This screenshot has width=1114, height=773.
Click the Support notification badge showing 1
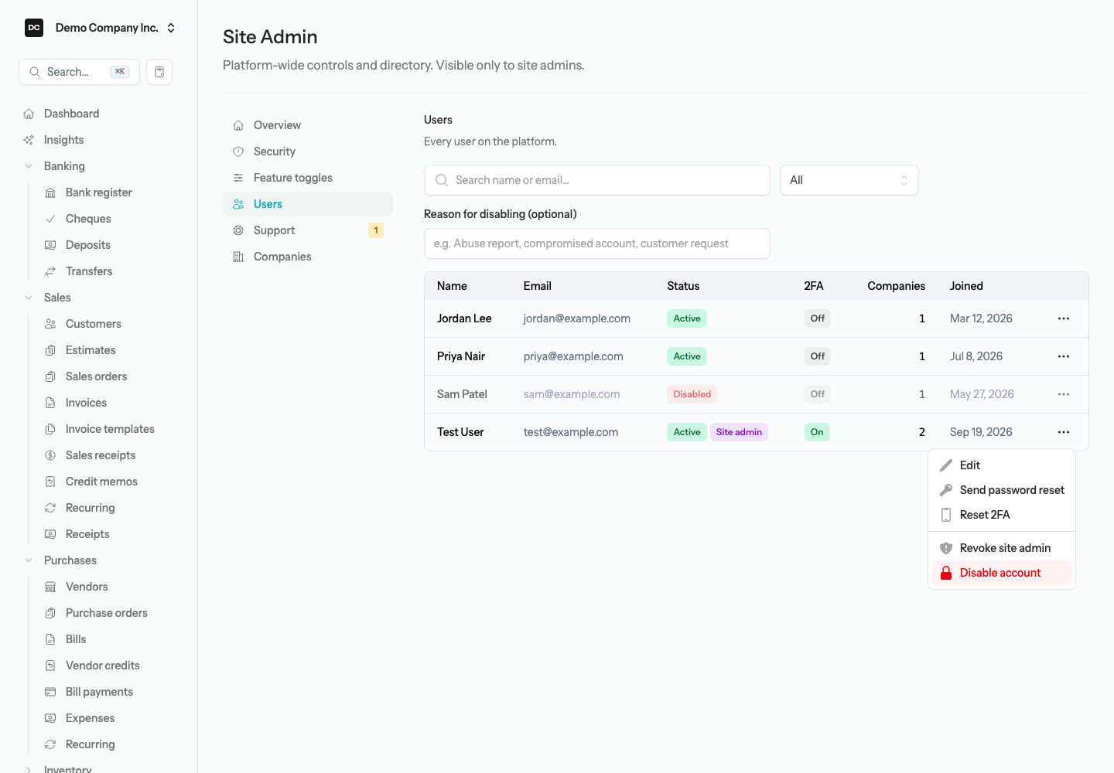point(376,230)
